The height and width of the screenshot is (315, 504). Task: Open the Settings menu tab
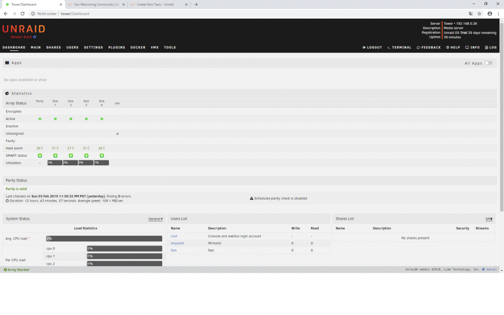[x=93, y=47]
